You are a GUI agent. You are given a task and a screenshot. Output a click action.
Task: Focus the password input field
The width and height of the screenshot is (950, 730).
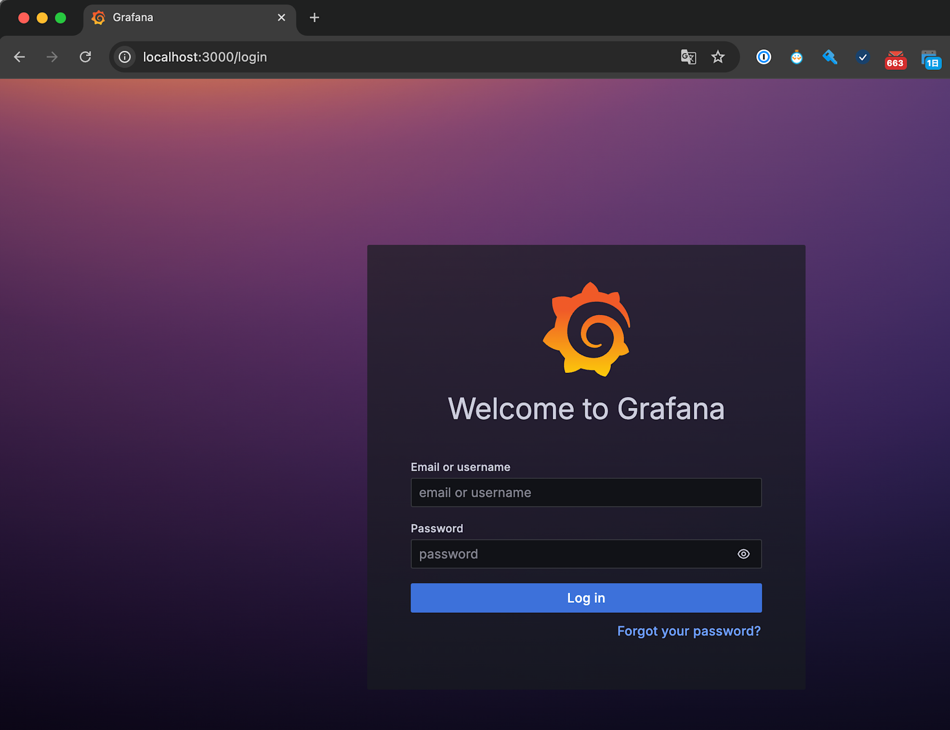coord(586,554)
